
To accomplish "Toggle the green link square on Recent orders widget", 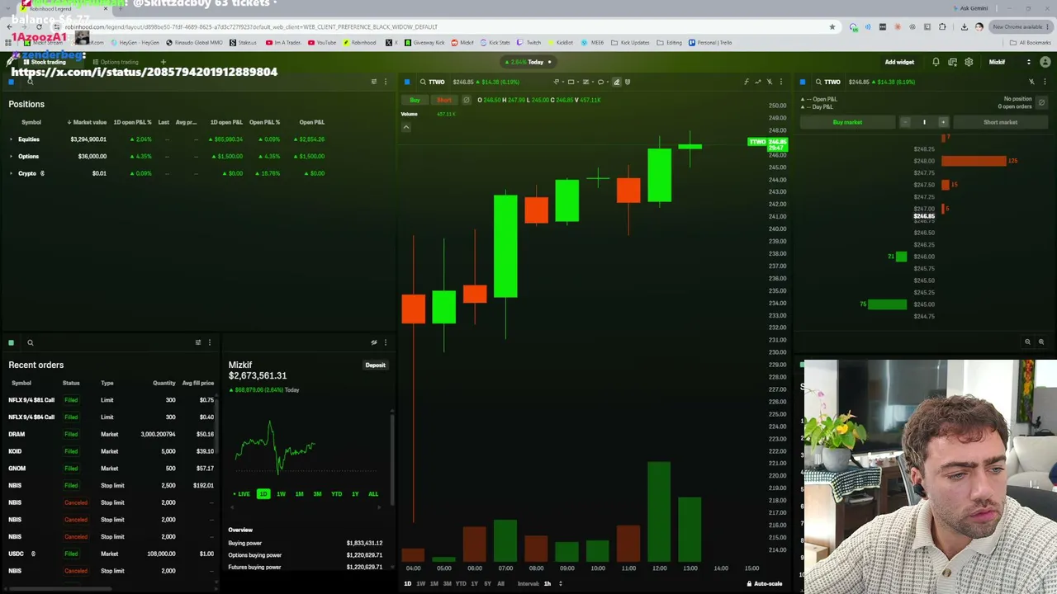I will click(x=12, y=342).
